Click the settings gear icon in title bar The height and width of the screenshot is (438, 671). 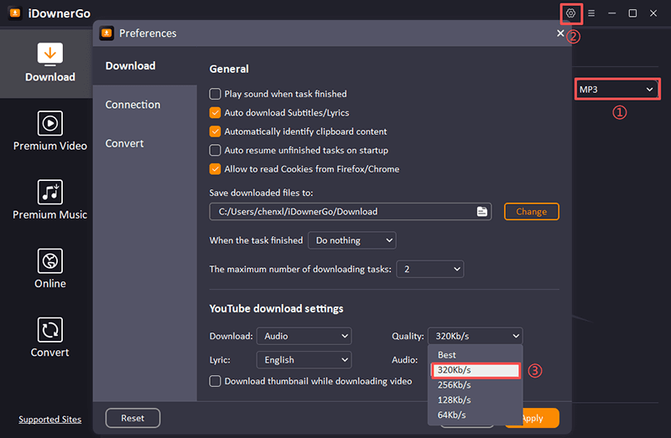tap(571, 13)
